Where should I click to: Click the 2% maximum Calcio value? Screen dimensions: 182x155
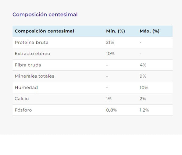(143, 99)
